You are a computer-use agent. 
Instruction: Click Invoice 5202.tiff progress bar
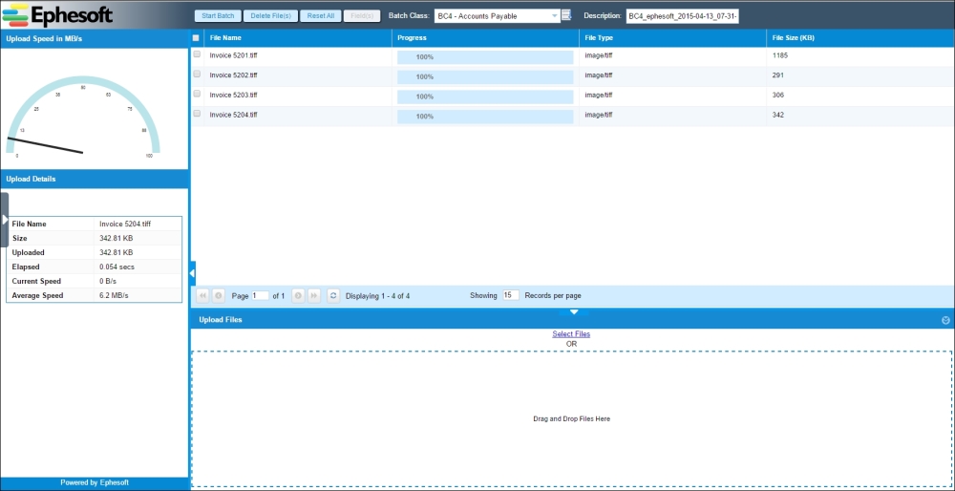coord(485,77)
